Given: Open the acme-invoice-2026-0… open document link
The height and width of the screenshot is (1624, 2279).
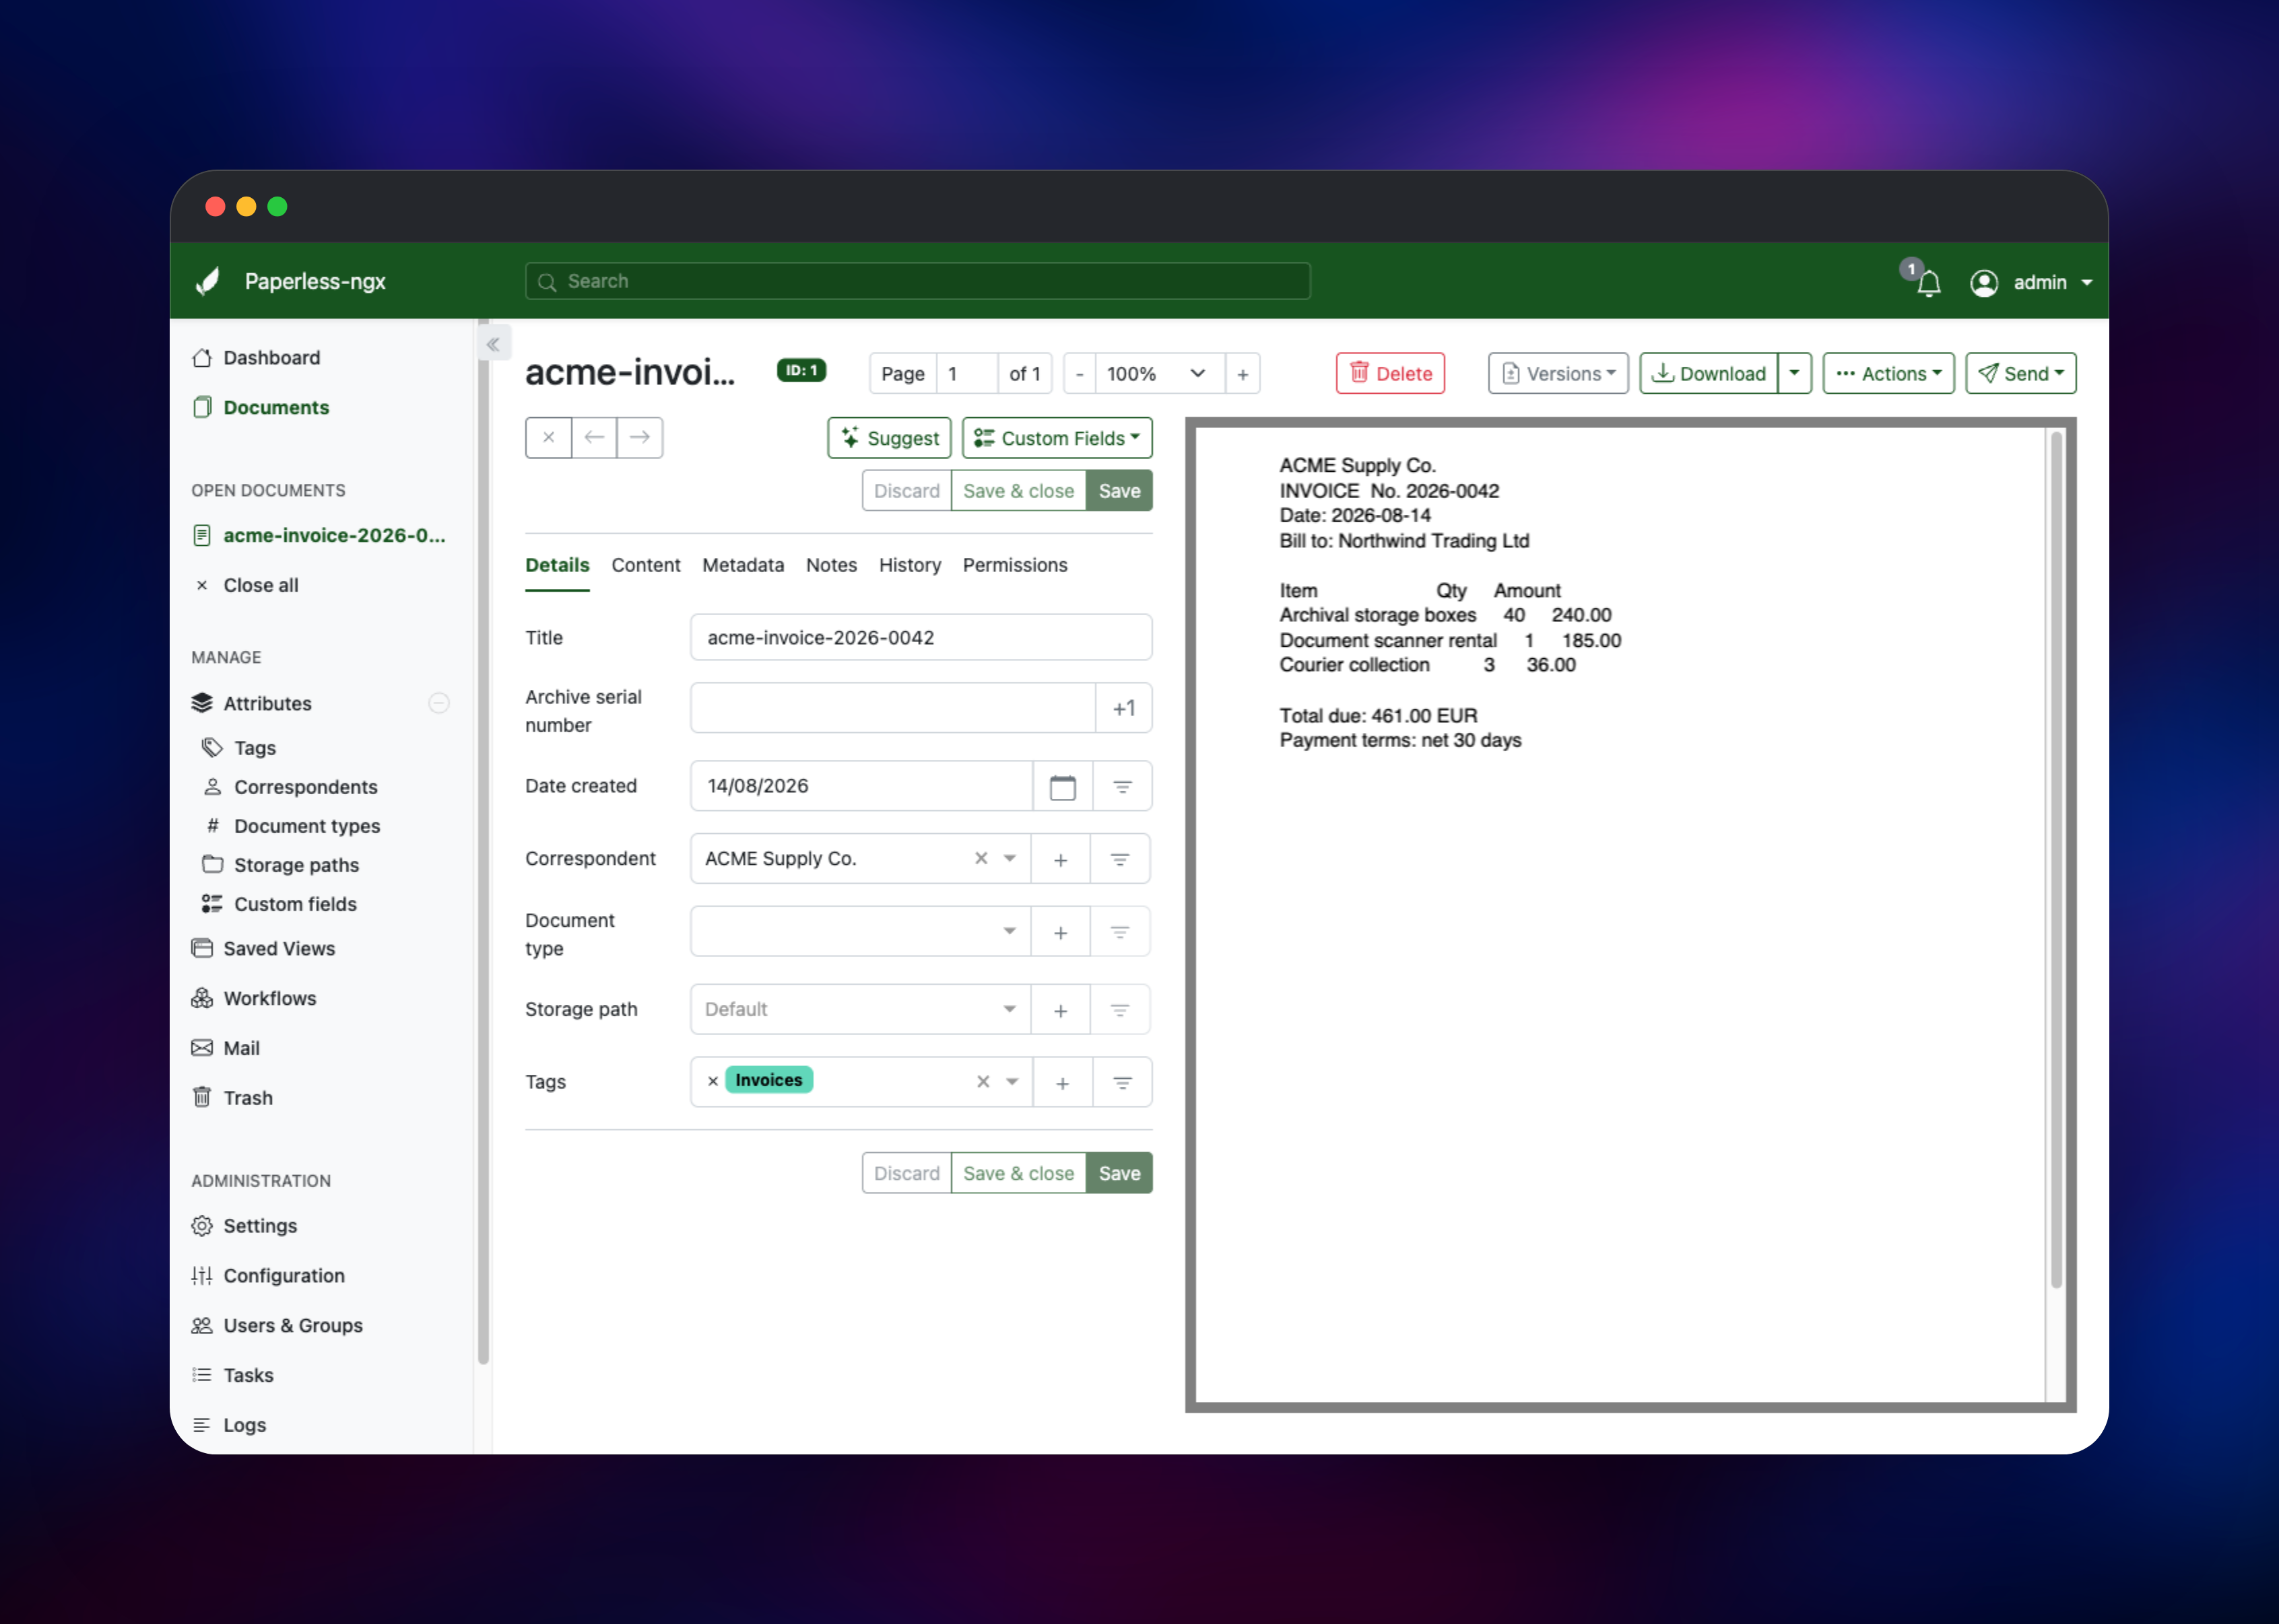Looking at the screenshot, I should point(319,536).
